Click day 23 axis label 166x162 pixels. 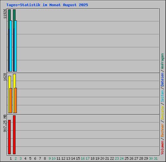(x=117, y=158)
